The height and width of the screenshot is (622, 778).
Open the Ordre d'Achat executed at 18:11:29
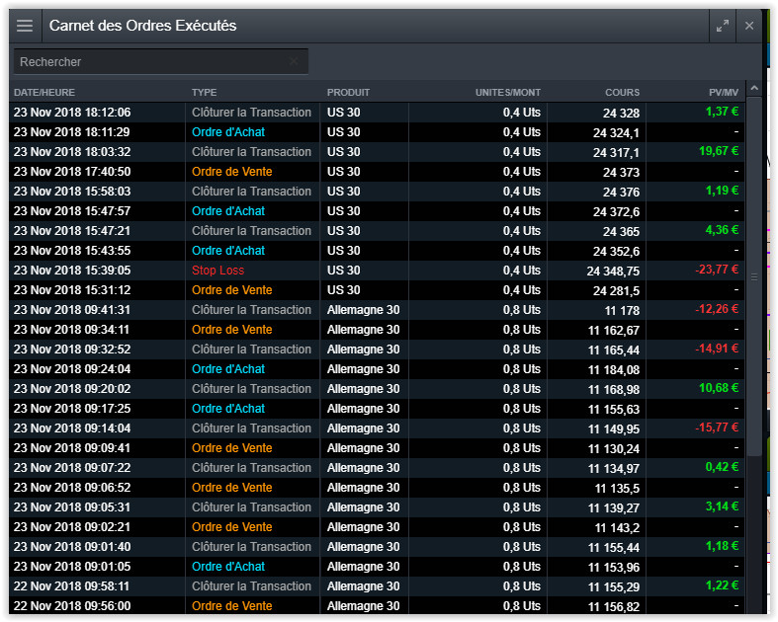[227, 132]
